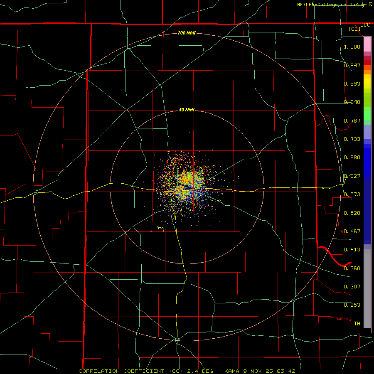Click the 50 NMI range ring label
The width and height of the screenshot is (374, 374).
click(187, 110)
